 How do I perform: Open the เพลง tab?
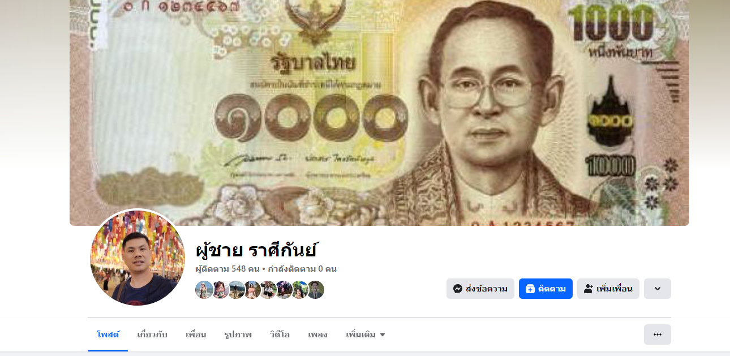(317, 334)
